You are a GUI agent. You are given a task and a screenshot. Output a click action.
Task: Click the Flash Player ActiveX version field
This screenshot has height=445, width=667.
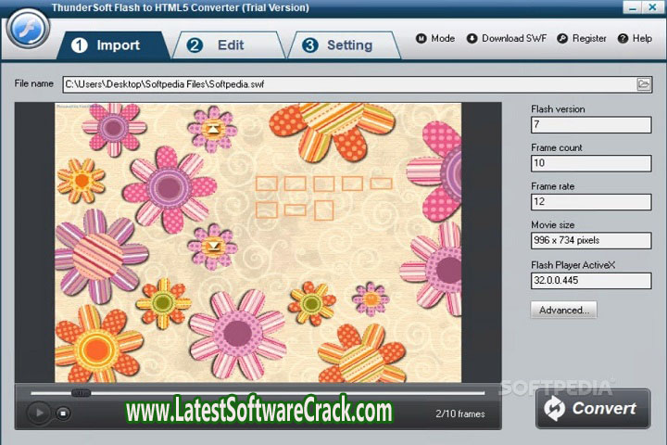coord(591,280)
